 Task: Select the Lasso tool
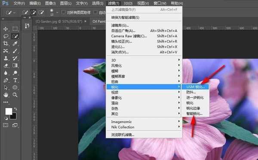click(x=6, y=36)
